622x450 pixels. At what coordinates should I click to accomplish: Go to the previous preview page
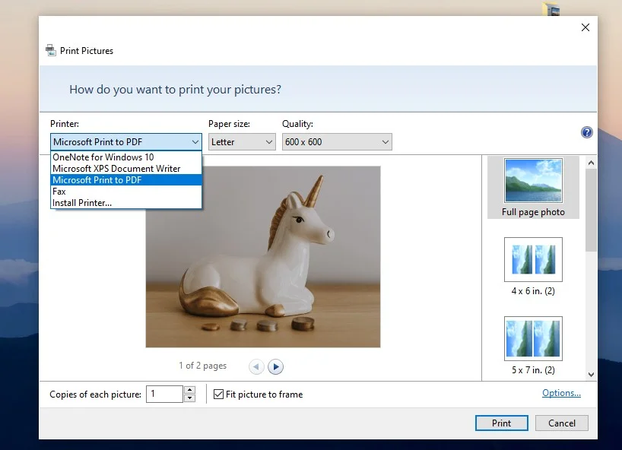coord(256,366)
